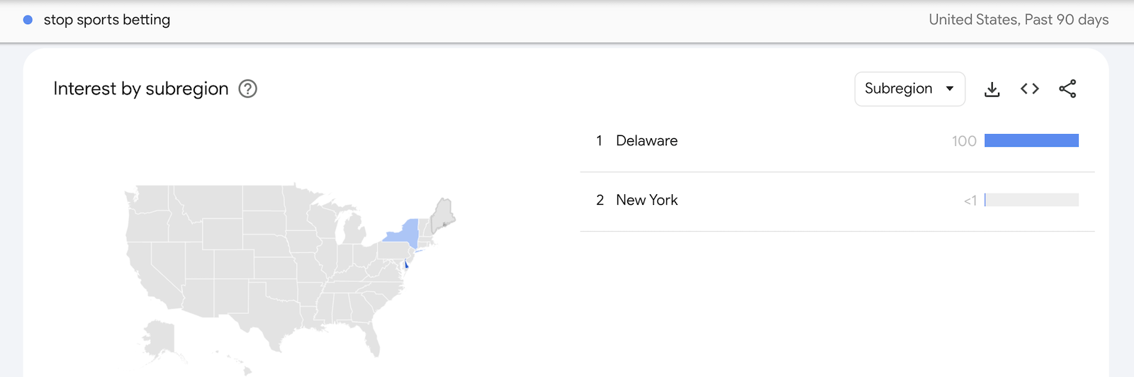Click the blue dot beside the search term
Image resolution: width=1134 pixels, height=377 pixels.
point(28,20)
